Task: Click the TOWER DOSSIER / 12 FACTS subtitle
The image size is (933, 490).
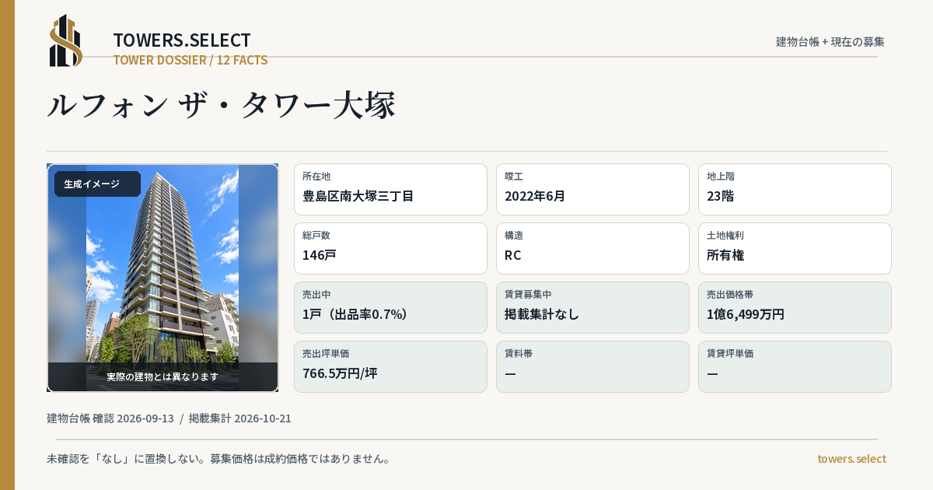Action: pyautogui.click(x=190, y=60)
